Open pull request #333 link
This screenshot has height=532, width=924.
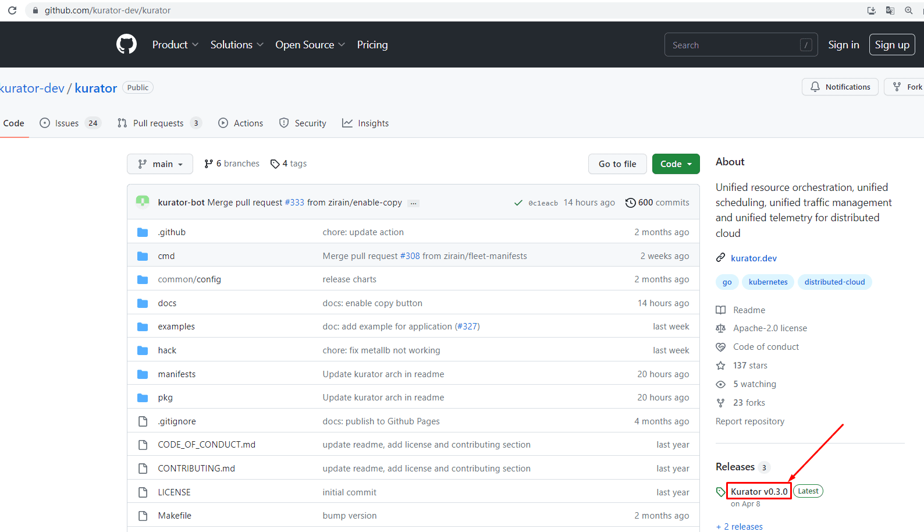294,203
